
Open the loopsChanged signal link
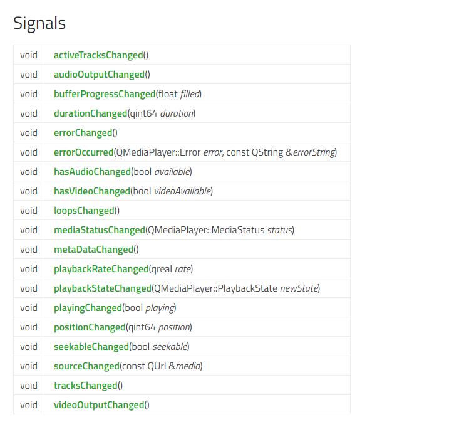tap(84, 211)
